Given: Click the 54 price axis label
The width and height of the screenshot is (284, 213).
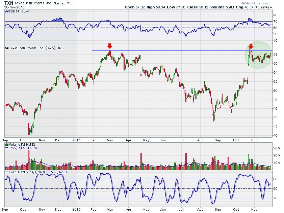Looking at the screenshot, I should (x=275, y=72).
